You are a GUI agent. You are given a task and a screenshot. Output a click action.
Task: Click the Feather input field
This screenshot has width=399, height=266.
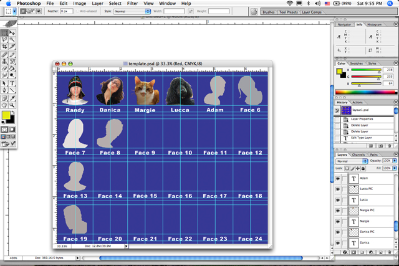point(67,11)
